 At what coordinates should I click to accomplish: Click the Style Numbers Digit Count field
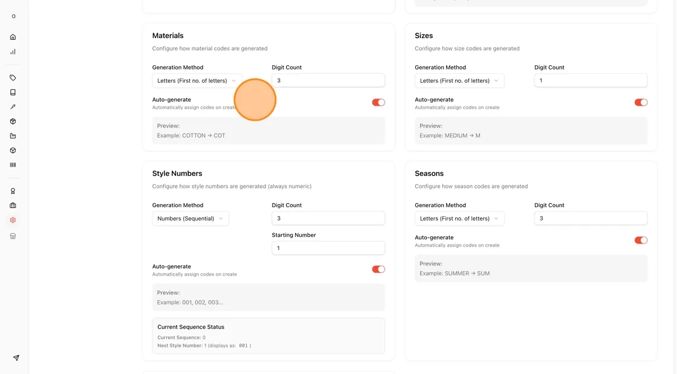(328, 219)
